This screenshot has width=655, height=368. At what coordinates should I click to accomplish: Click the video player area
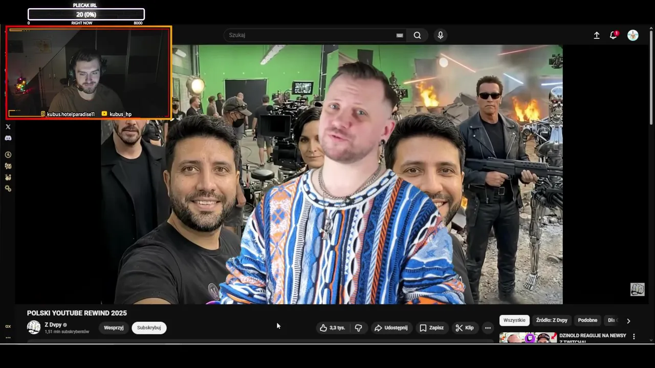click(x=332, y=174)
